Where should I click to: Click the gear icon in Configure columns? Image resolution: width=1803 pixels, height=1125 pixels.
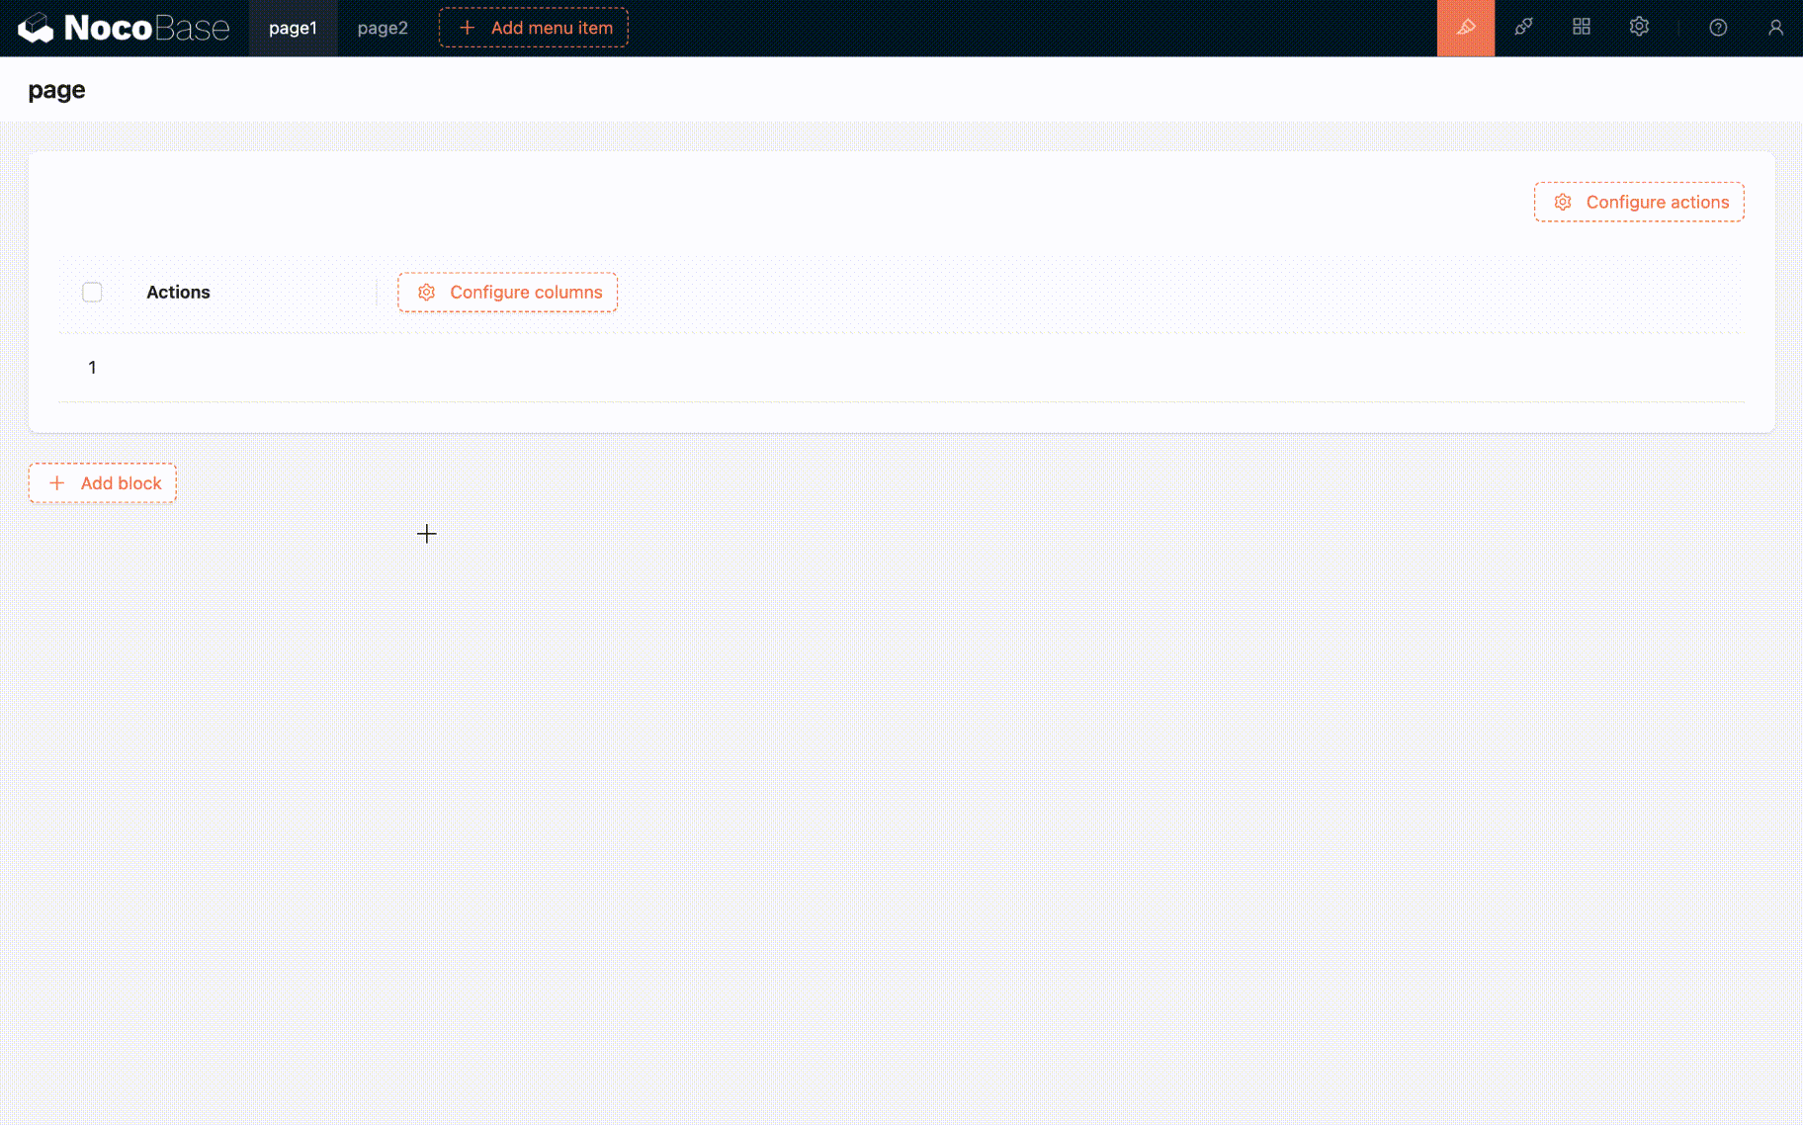coord(426,293)
